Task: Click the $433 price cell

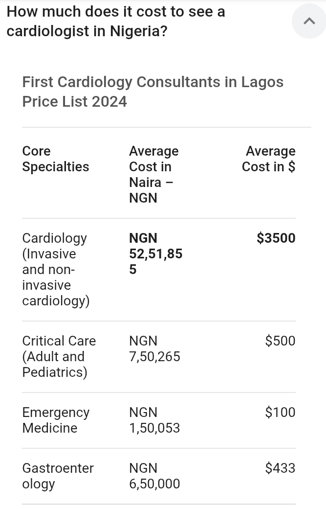Action: click(x=280, y=468)
